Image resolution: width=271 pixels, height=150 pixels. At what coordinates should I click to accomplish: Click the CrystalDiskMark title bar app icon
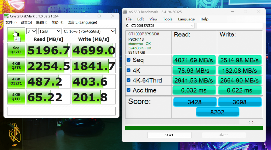pos(6,16)
